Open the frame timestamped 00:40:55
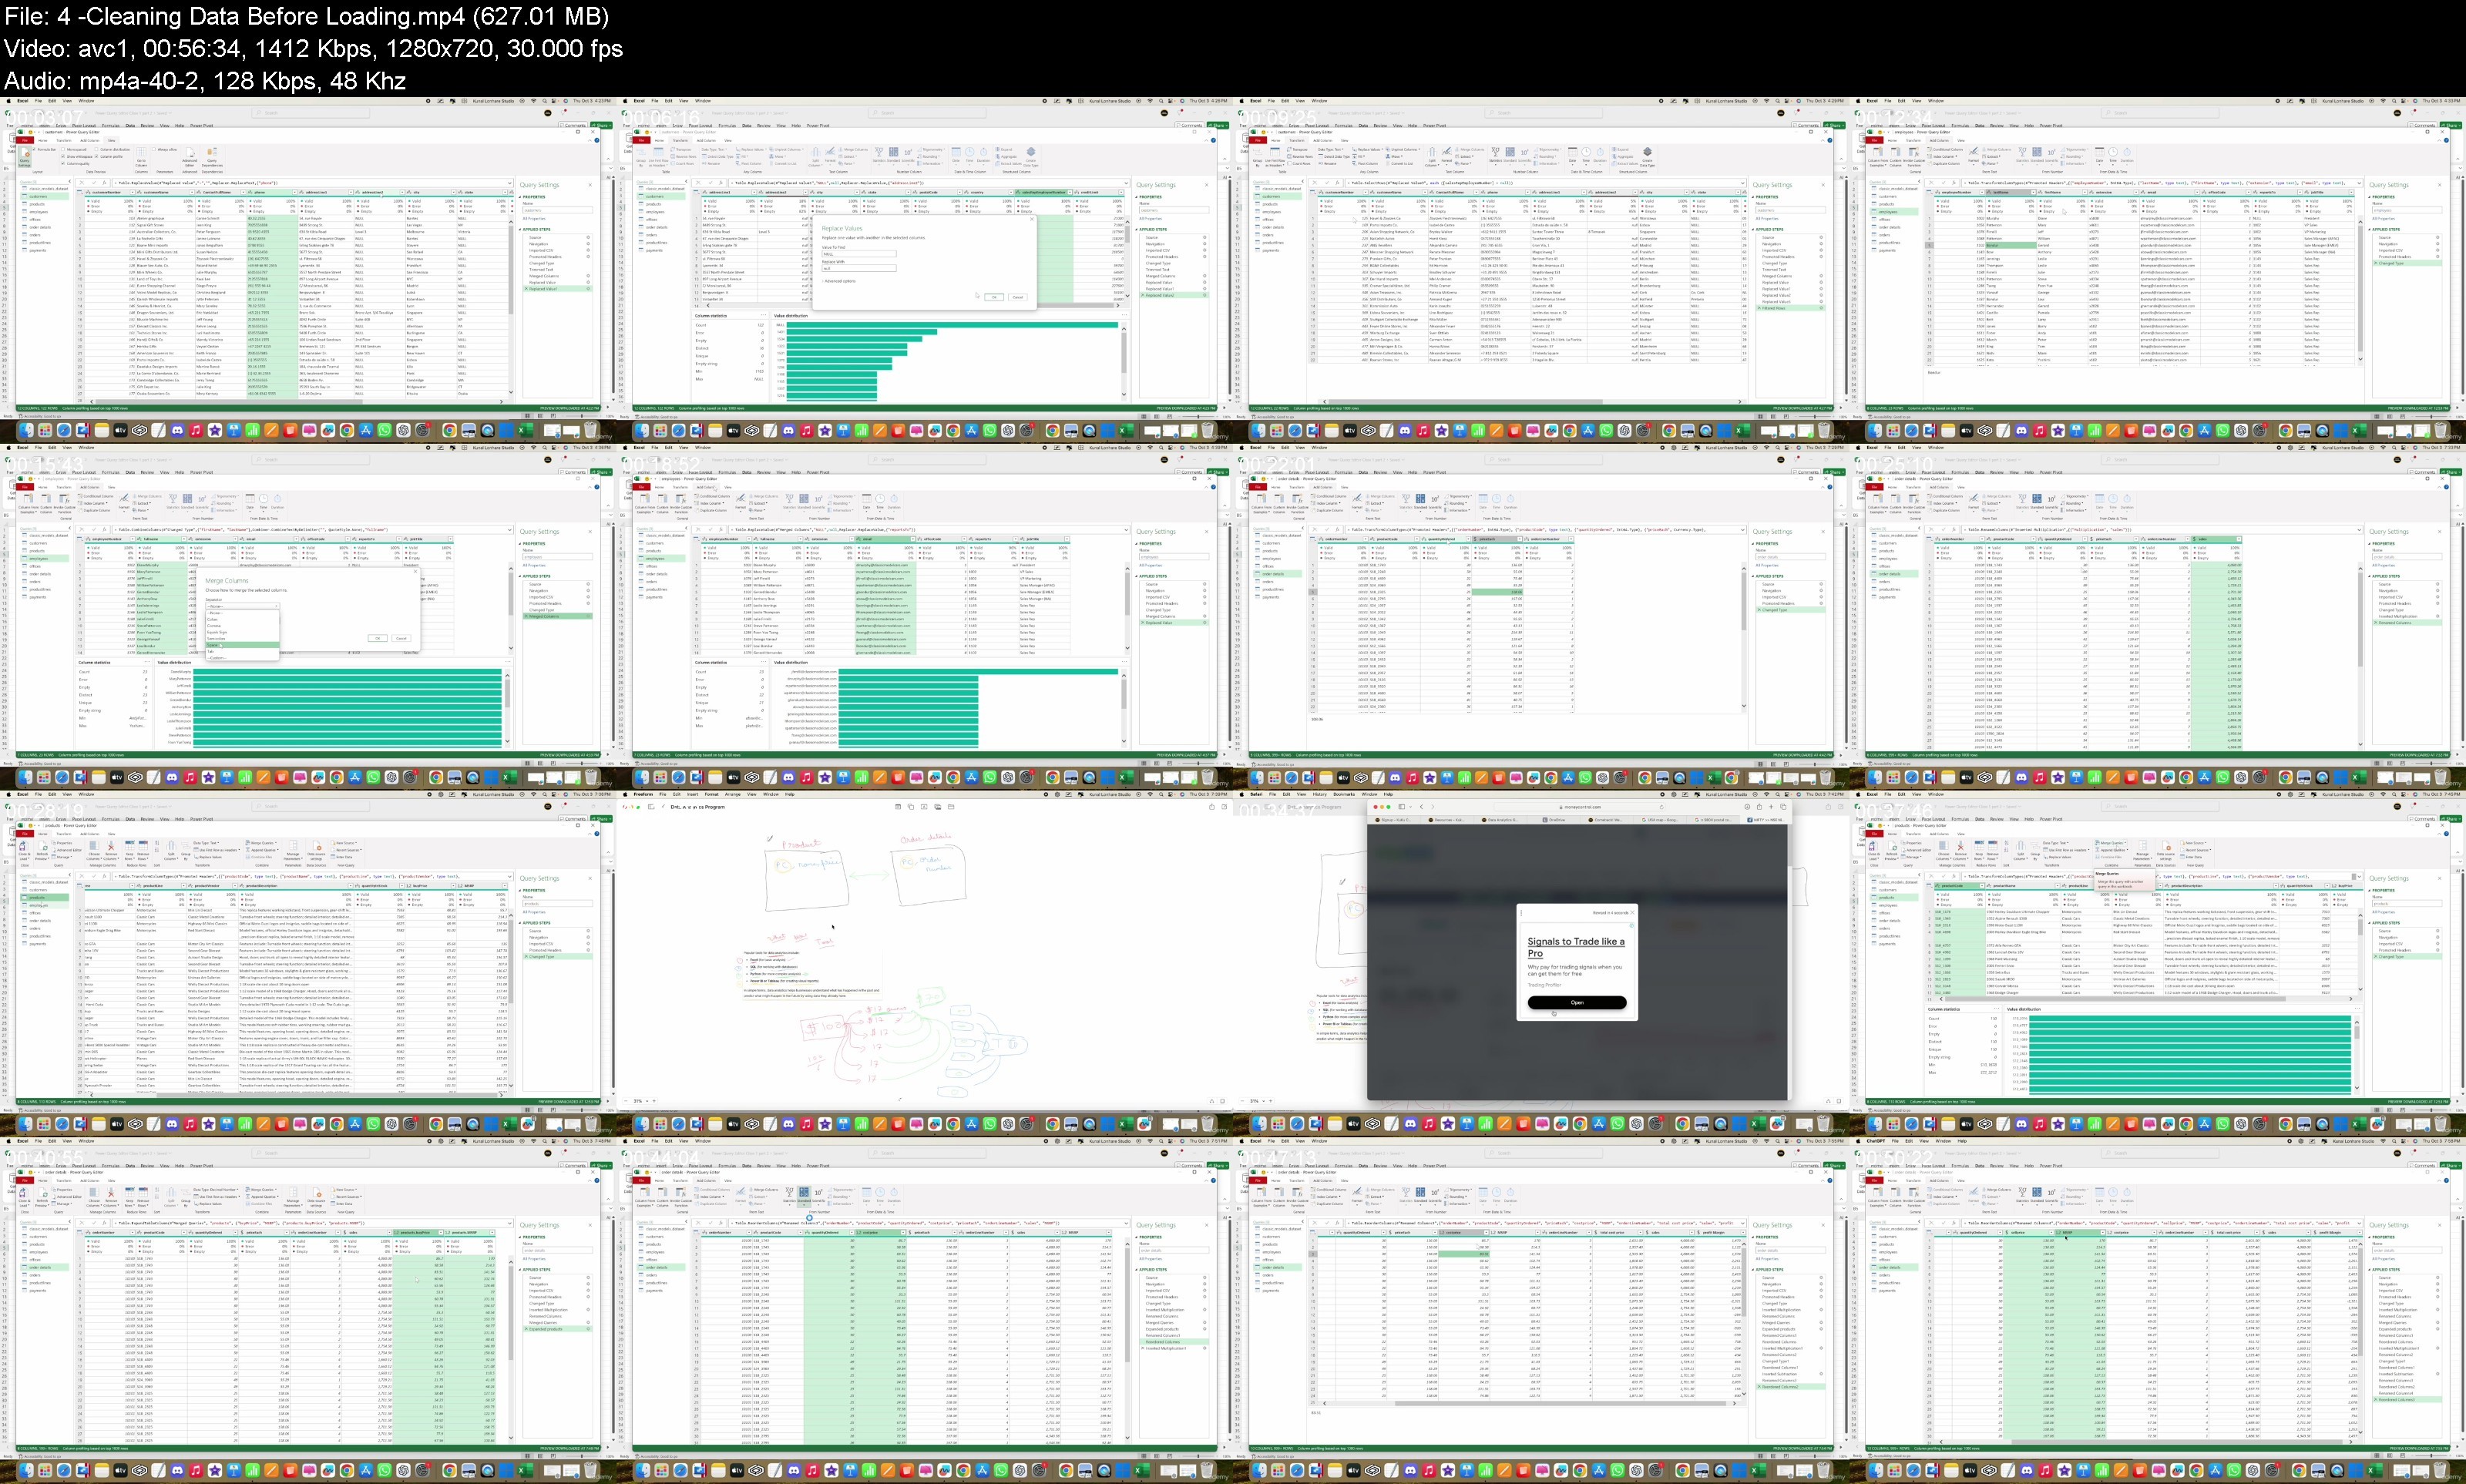This screenshot has height=1484, width=2466. [308, 1311]
